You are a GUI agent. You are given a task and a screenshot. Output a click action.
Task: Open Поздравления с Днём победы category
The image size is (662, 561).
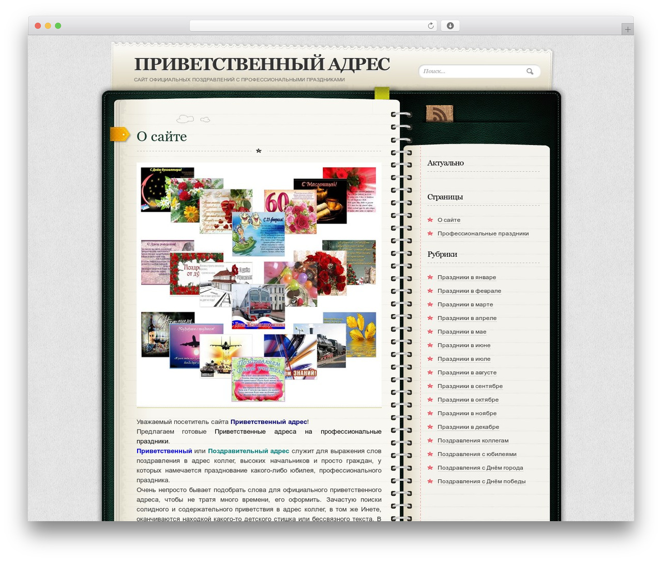click(x=482, y=481)
